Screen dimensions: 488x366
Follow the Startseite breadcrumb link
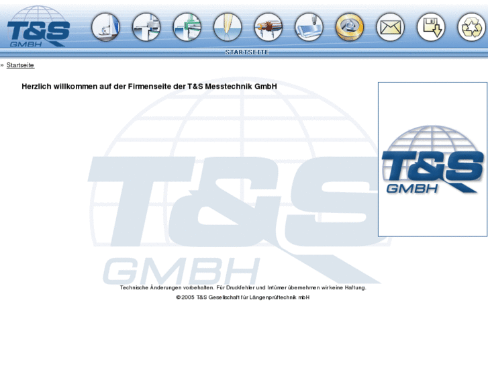point(20,65)
